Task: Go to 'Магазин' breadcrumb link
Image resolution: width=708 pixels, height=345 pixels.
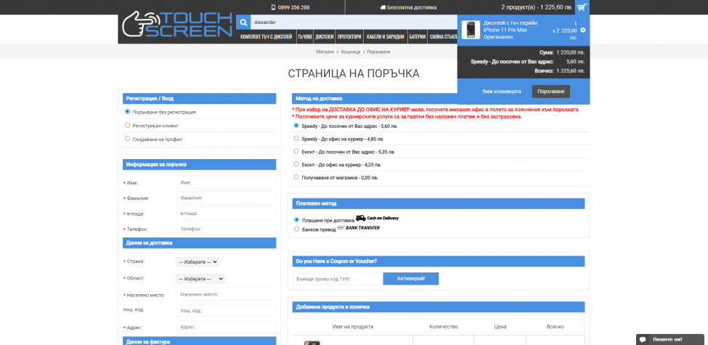Action: [x=325, y=52]
